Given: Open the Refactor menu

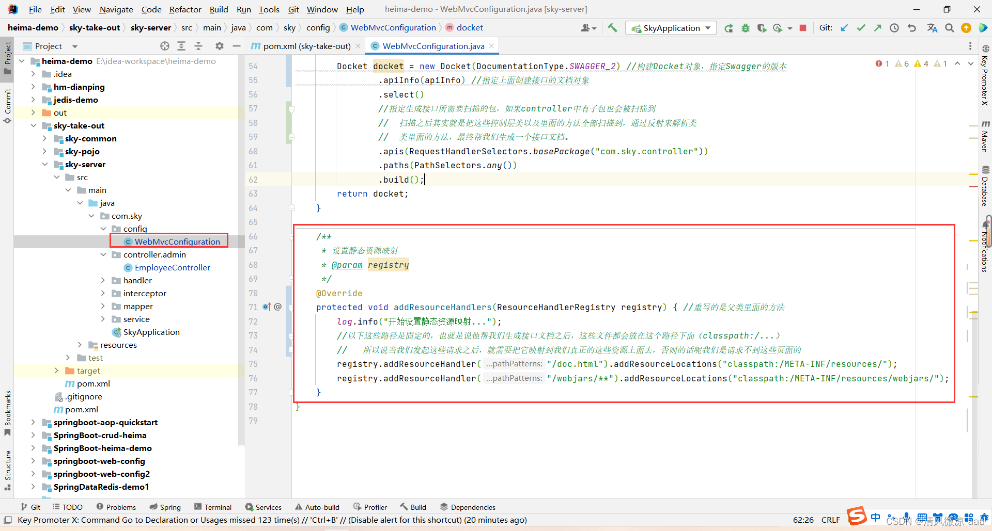Looking at the screenshot, I should coord(185,9).
